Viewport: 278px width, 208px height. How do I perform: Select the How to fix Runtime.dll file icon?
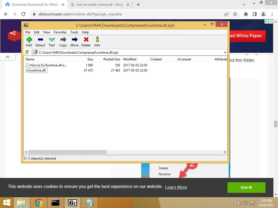pyautogui.click(x=27, y=65)
